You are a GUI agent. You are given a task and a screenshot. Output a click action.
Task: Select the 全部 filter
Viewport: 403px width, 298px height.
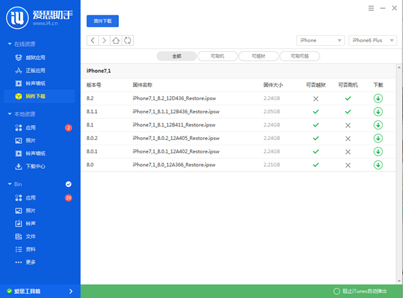[177, 56]
